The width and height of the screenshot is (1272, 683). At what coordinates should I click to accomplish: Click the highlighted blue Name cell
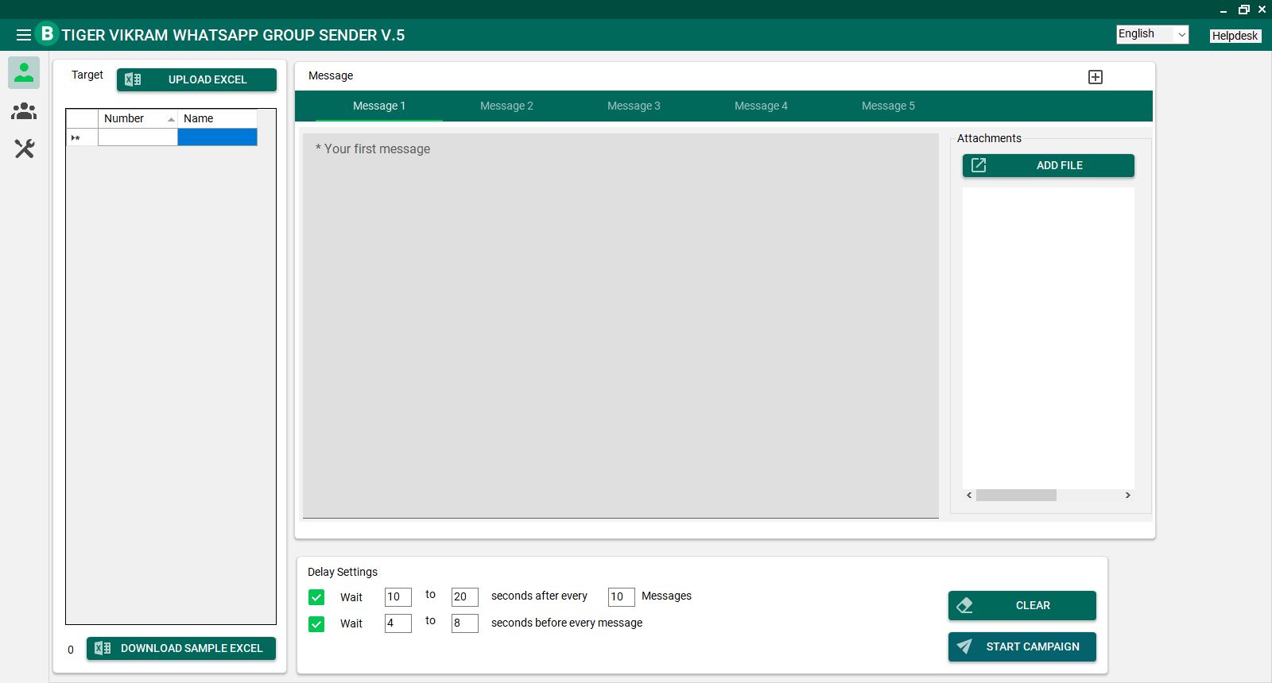pyautogui.click(x=217, y=137)
